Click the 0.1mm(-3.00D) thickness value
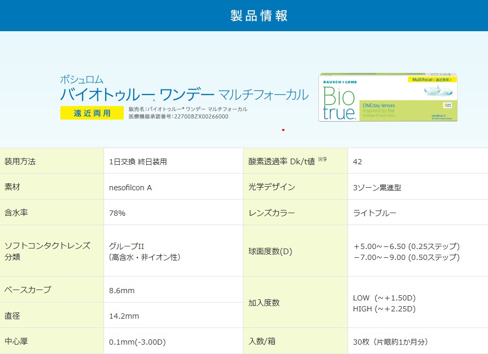Image resolution: width=488 pixels, height=354 pixels. pyautogui.click(x=137, y=342)
